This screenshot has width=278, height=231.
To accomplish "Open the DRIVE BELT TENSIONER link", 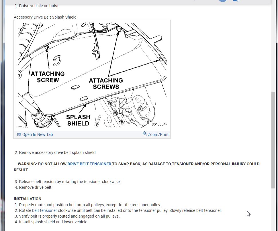I will [89, 164].
